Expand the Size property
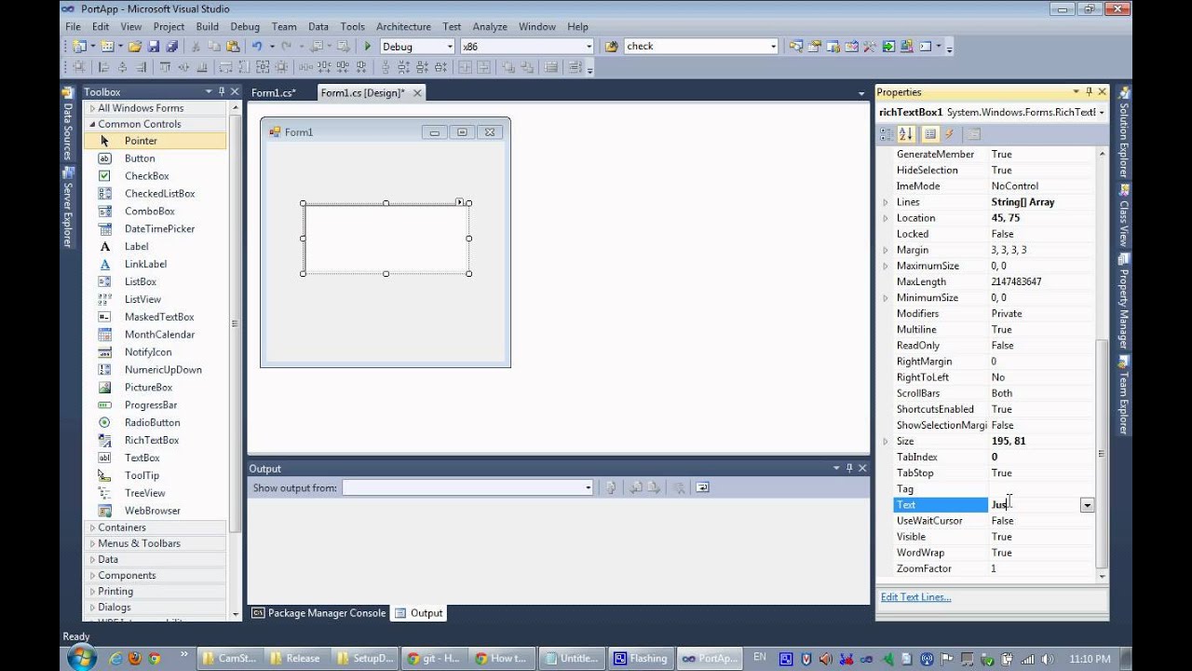Viewport: 1192px width, 671px height. (886, 441)
